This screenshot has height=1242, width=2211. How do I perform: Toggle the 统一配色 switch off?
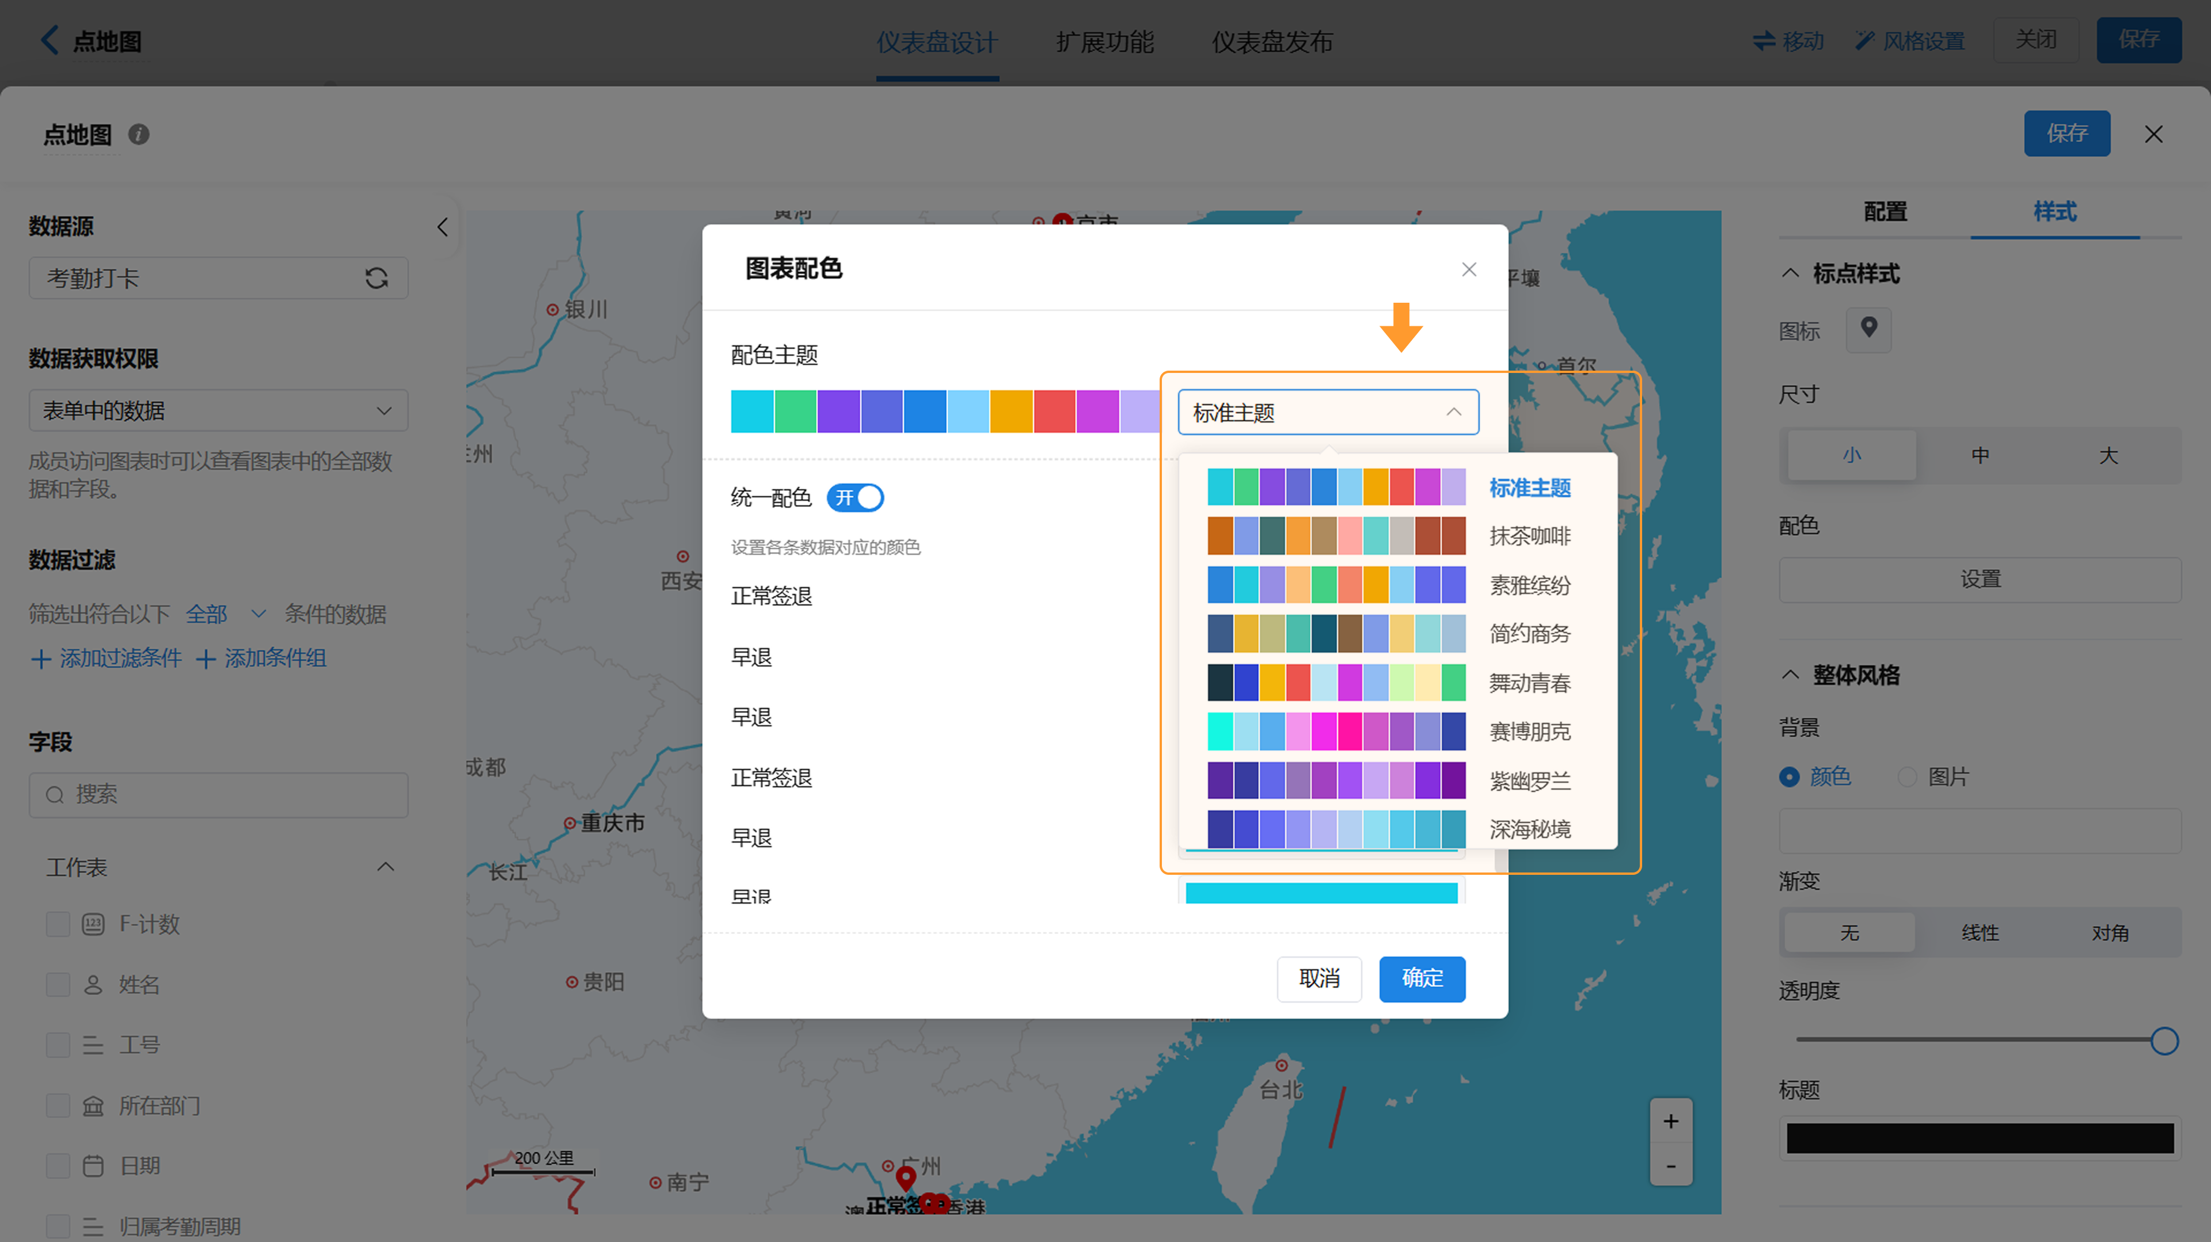[x=855, y=497]
